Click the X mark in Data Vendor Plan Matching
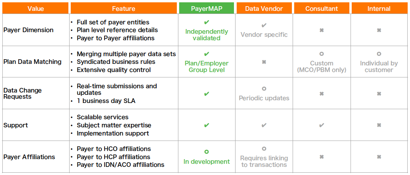Image resolution: width=410 pixels, height=175 pixels. click(x=264, y=62)
